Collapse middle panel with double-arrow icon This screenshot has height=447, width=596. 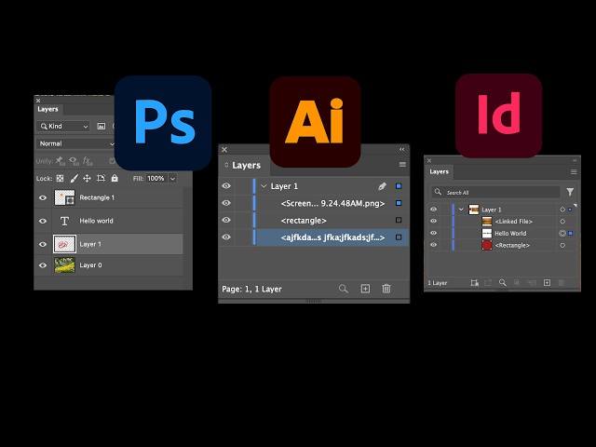click(401, 149)
